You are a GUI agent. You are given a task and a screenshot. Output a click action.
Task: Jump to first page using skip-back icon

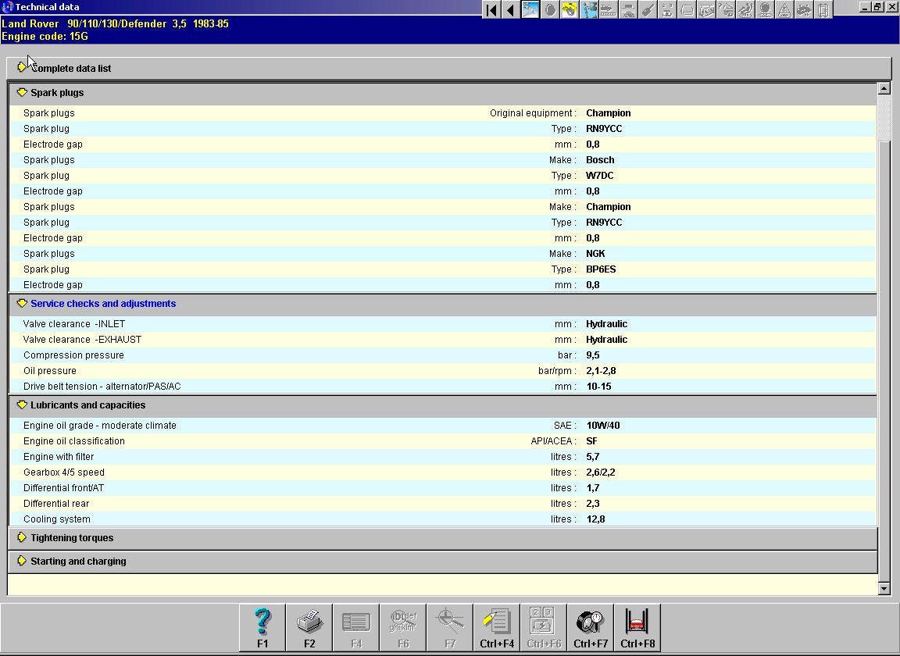[x=491, y=9]
